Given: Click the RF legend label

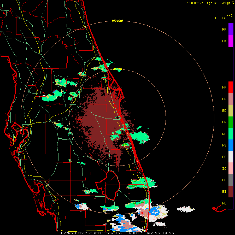Looking at the screenshot, I should [224, 29].
